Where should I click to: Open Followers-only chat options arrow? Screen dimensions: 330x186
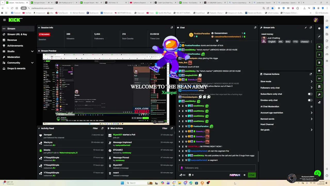[311, 88]
